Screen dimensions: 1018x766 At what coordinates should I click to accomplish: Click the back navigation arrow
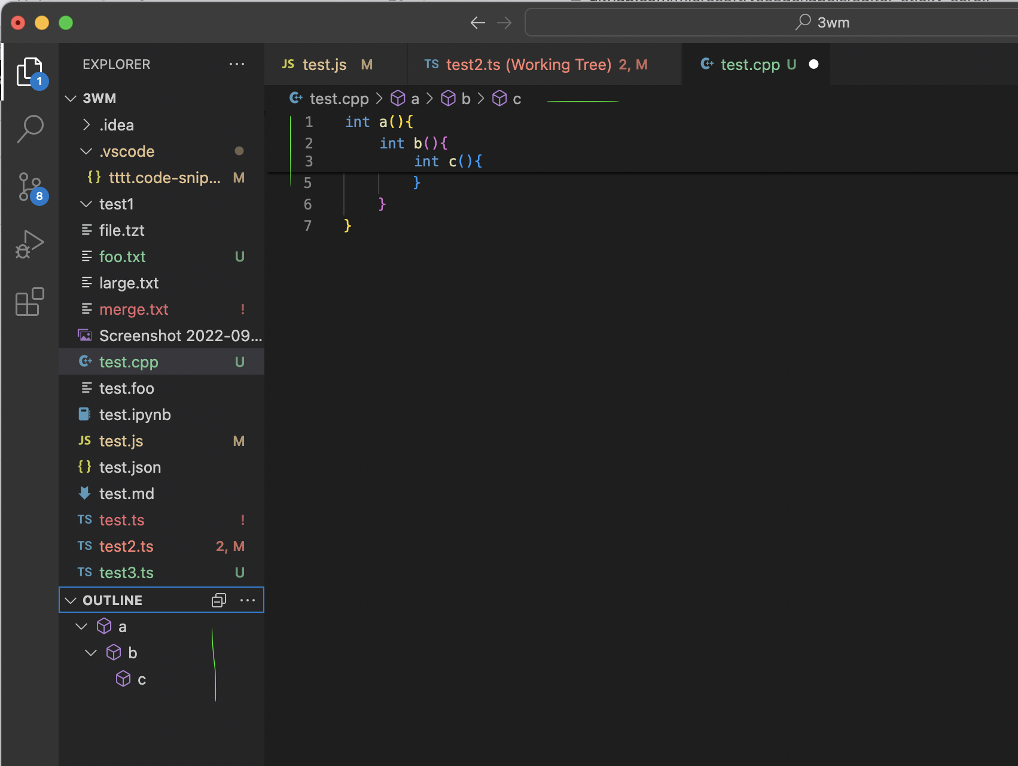coord(477,22)
